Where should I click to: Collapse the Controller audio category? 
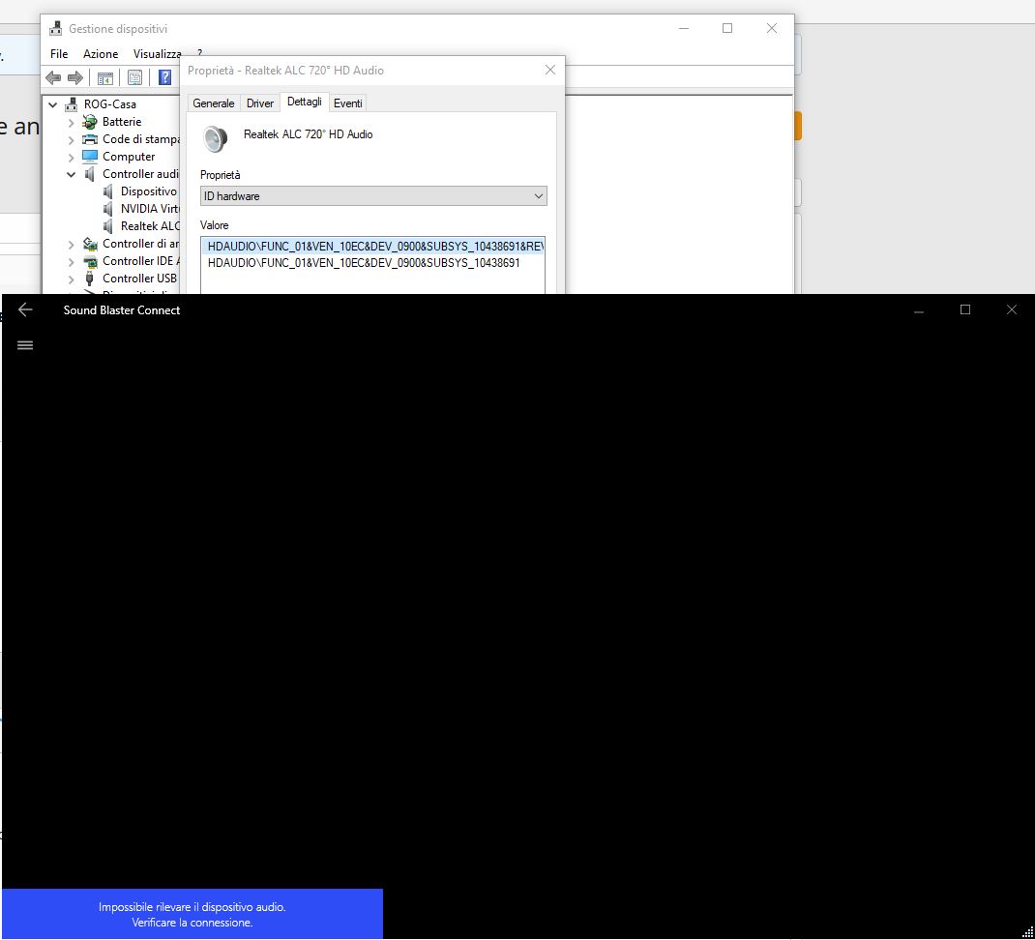click(x=72, y=174)
